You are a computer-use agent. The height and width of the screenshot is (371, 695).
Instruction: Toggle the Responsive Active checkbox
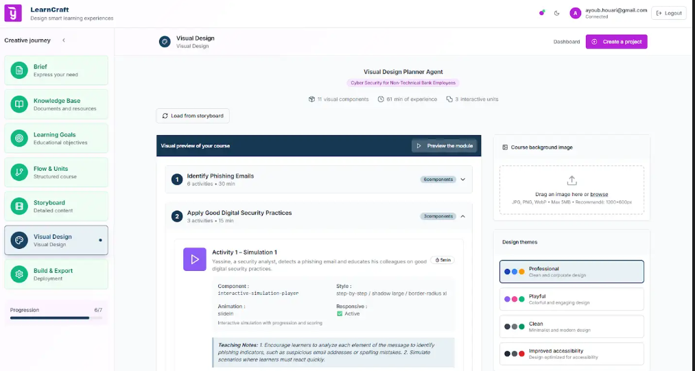pos(340,313)
